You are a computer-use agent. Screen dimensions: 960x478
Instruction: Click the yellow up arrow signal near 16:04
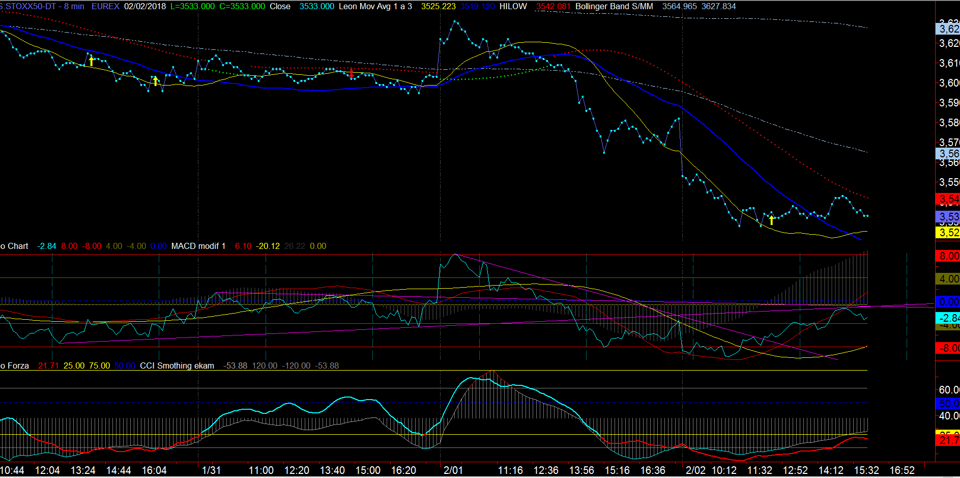pos(156,80)
